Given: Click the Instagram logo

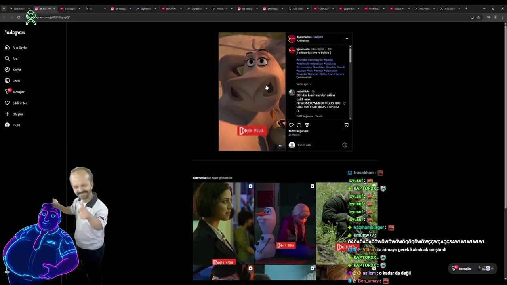Looking at the screenshot, I should [15, 32].
